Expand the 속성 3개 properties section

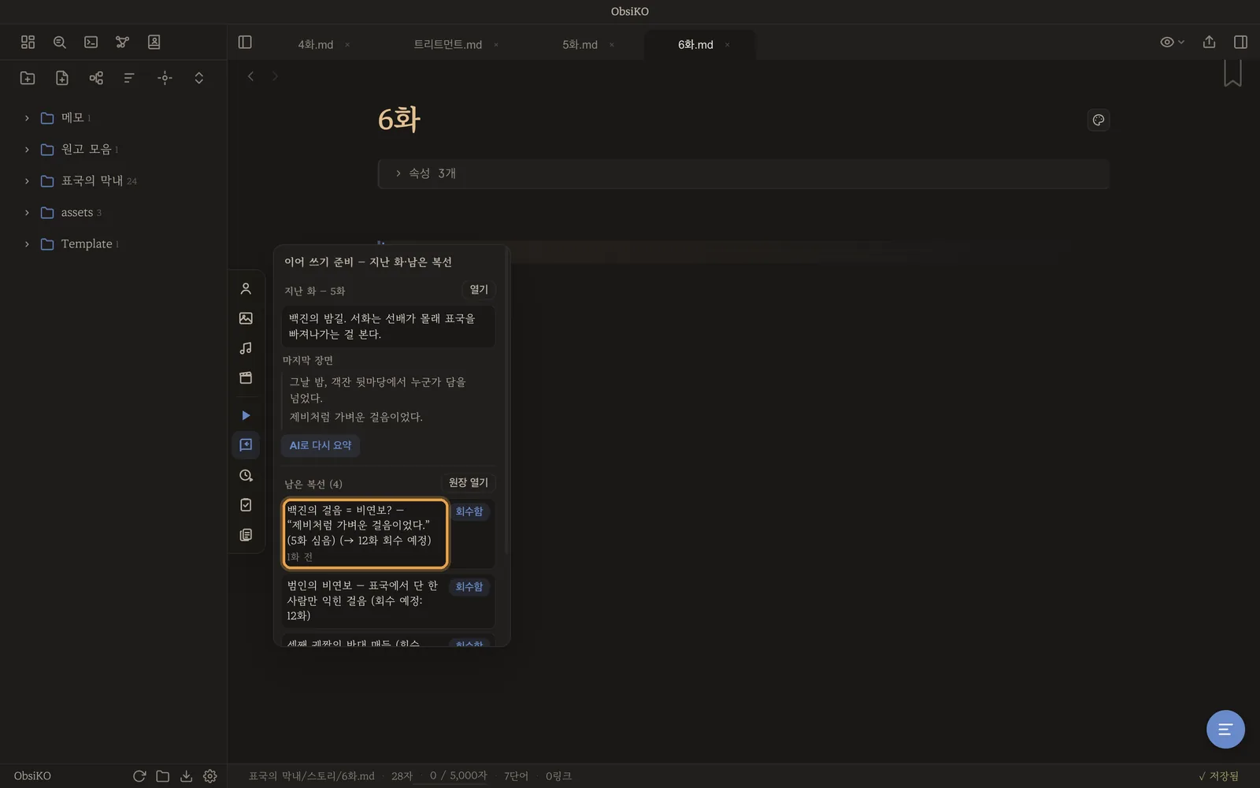point(743,173)
